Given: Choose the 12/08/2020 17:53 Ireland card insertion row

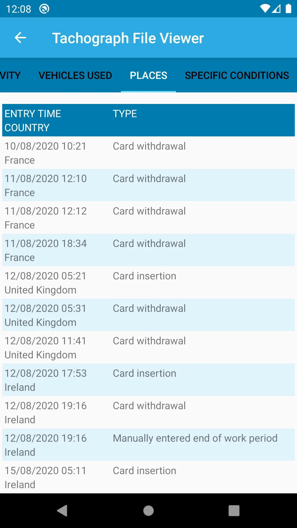Looking at the screenshot, I should [x=148, y=380].
